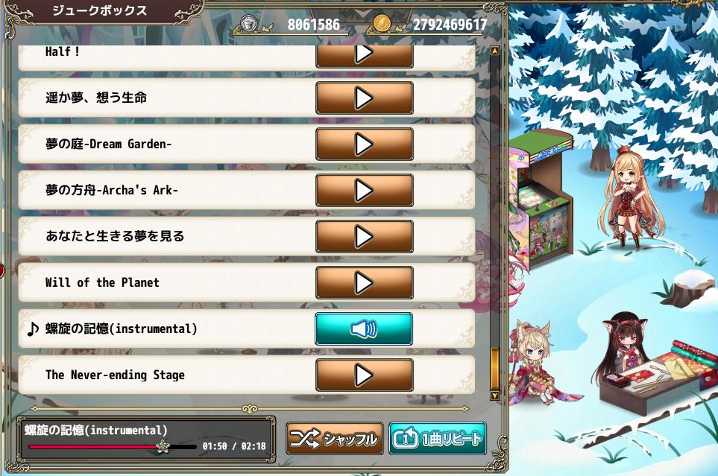Click the speaker icon for 螺旋の記憶

(364, 329)
